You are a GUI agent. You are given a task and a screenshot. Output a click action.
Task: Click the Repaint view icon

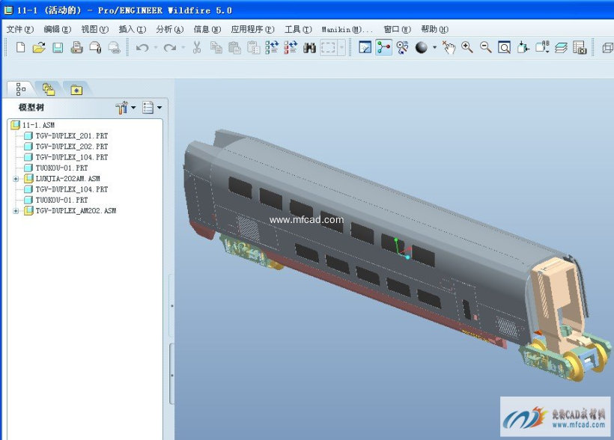pyautogui.click(x=365, y=48)
